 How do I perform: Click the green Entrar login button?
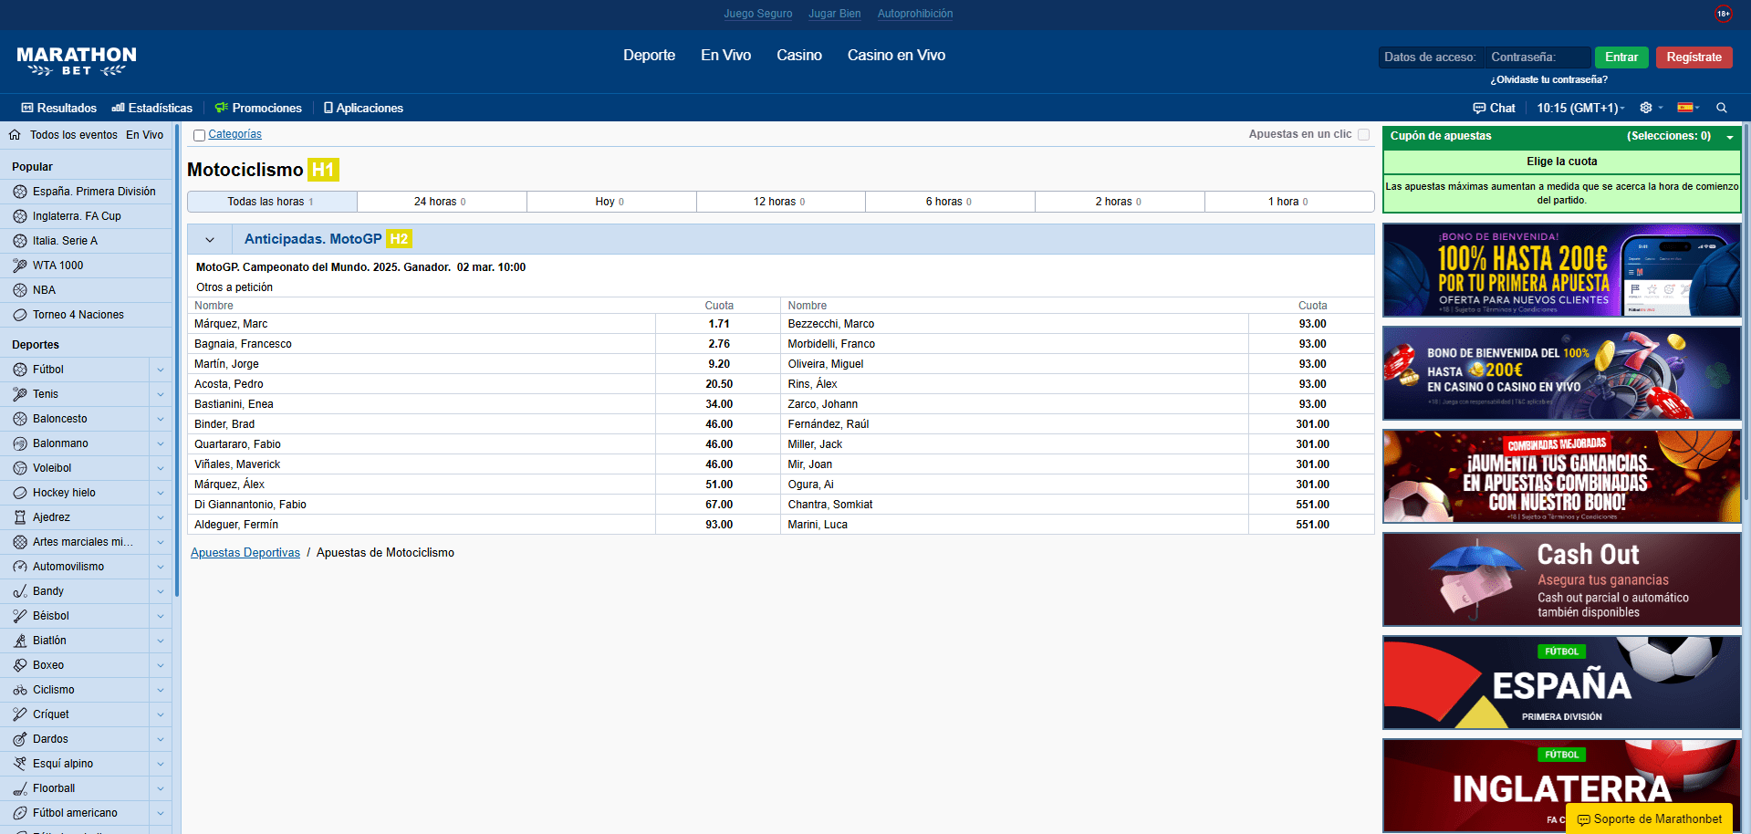click(1621, 57)
